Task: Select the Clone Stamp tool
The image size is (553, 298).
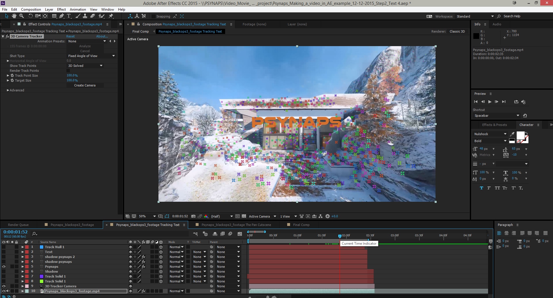Action: [85, 16]
